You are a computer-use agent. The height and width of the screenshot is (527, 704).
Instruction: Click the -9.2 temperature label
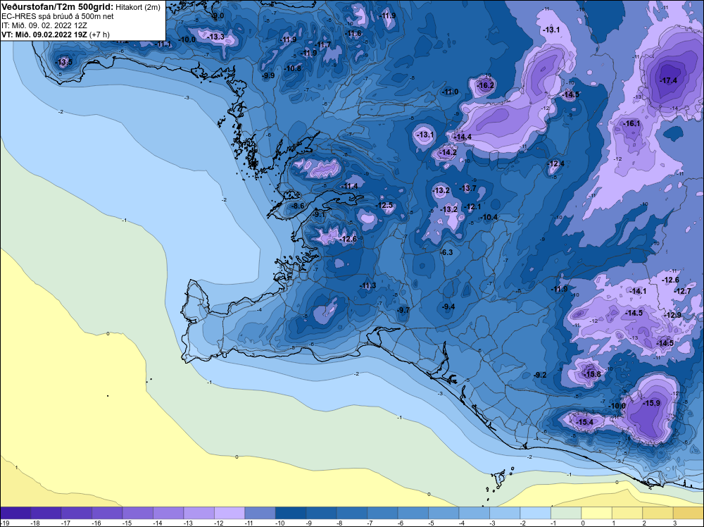pos(540,375)
